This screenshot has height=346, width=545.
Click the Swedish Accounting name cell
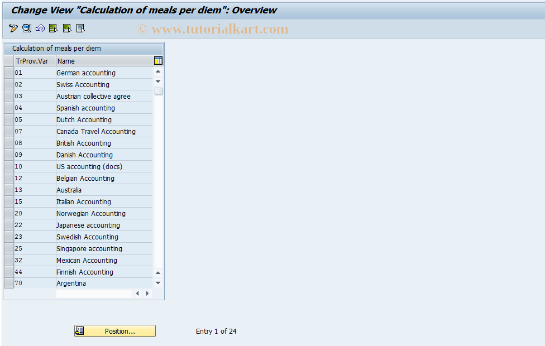(x=104, y=237)
